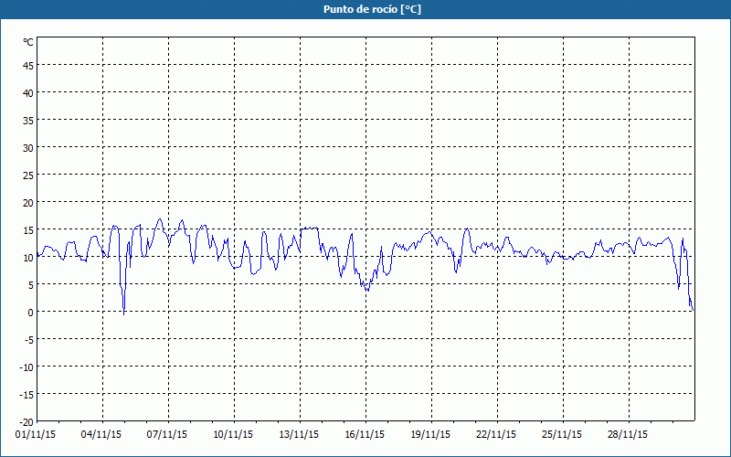731x457 pixels.
Task: Click the y-axis label 40
Action: point(28,93)
